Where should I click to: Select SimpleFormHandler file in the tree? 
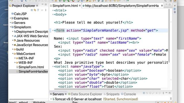pyautogui.click(x=33, y=72)
